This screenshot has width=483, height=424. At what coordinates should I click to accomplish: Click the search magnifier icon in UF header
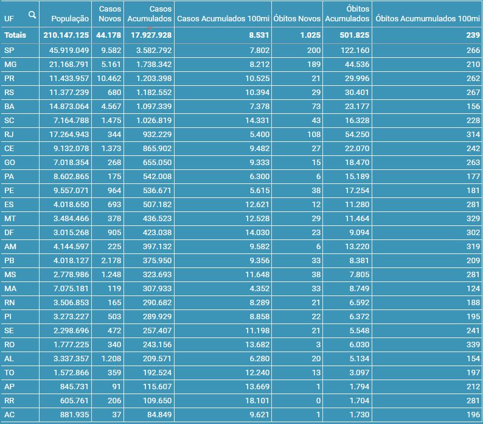32,15
